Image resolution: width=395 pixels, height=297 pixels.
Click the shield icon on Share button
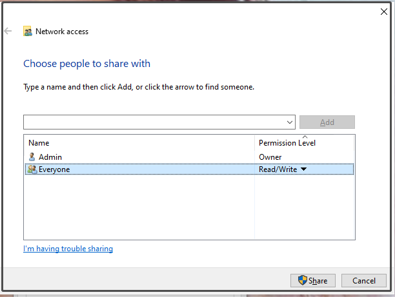302,280
